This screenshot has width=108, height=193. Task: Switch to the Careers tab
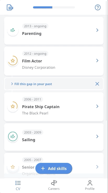[54, 185]
